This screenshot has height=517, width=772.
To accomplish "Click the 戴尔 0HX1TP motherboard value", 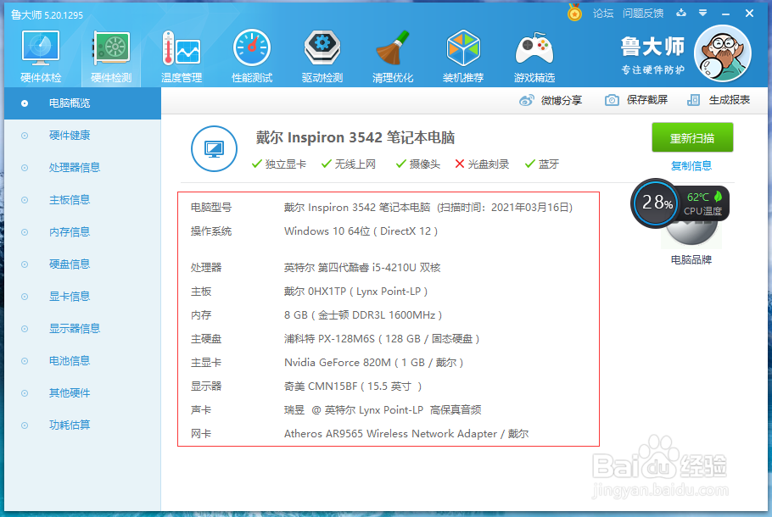I will pos(355,292).
